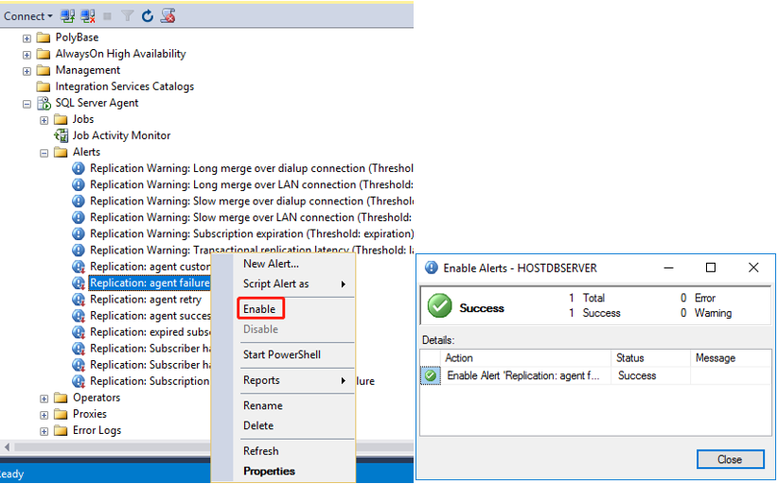Collapse the SQL Server Agent node
This screenshot has height=484, width=778.
(27, 103)
